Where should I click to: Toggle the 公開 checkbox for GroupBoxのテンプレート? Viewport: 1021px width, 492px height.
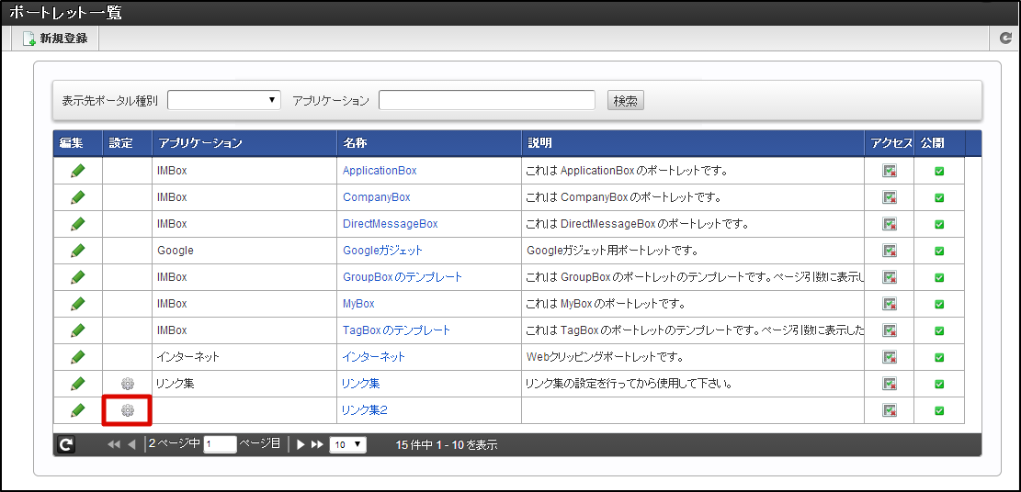click(939, 278)
